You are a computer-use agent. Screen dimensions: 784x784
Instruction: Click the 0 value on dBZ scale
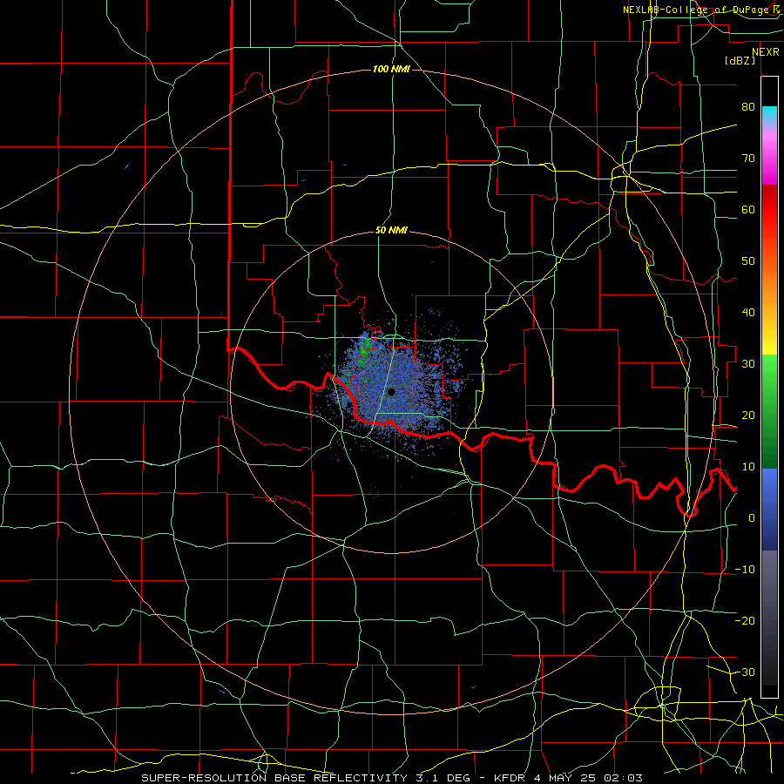752,518
